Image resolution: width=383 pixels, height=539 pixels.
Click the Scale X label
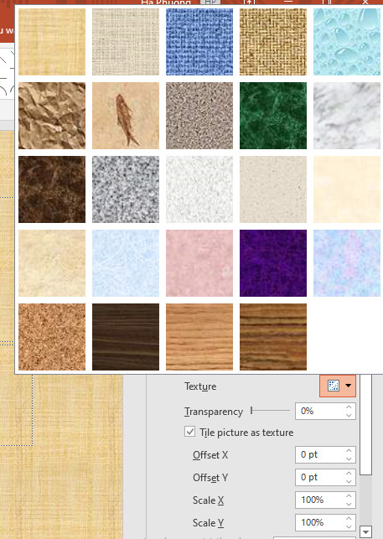[x=209, y=500]
